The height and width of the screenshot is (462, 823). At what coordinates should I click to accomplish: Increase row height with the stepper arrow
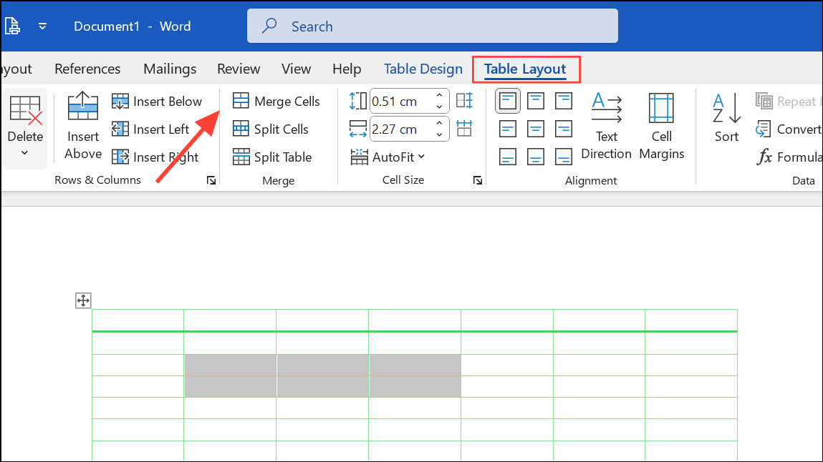coord(439,96)
